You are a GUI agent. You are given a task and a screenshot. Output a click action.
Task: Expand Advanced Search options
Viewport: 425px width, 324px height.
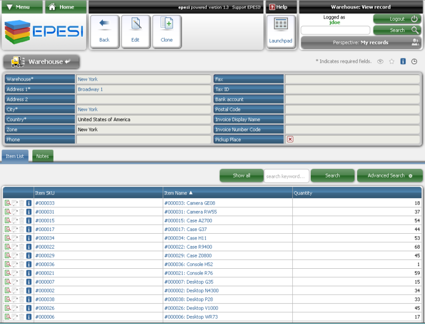pyautogui.click(x=389, y=176)
